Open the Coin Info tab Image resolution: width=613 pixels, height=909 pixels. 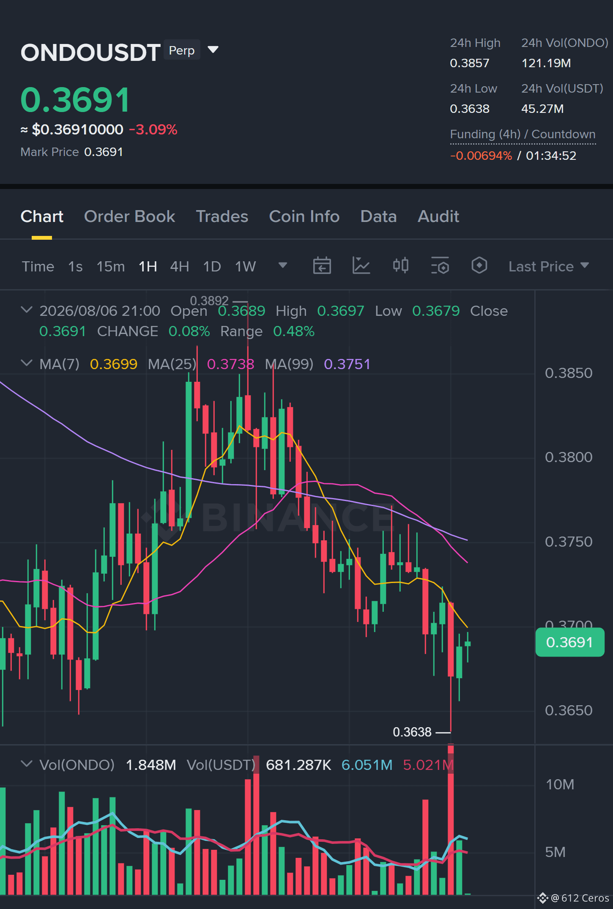pos(304,216)
